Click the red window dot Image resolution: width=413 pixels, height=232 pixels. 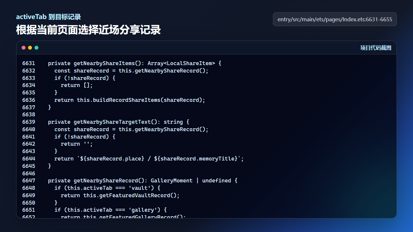[x=24, y=48]
